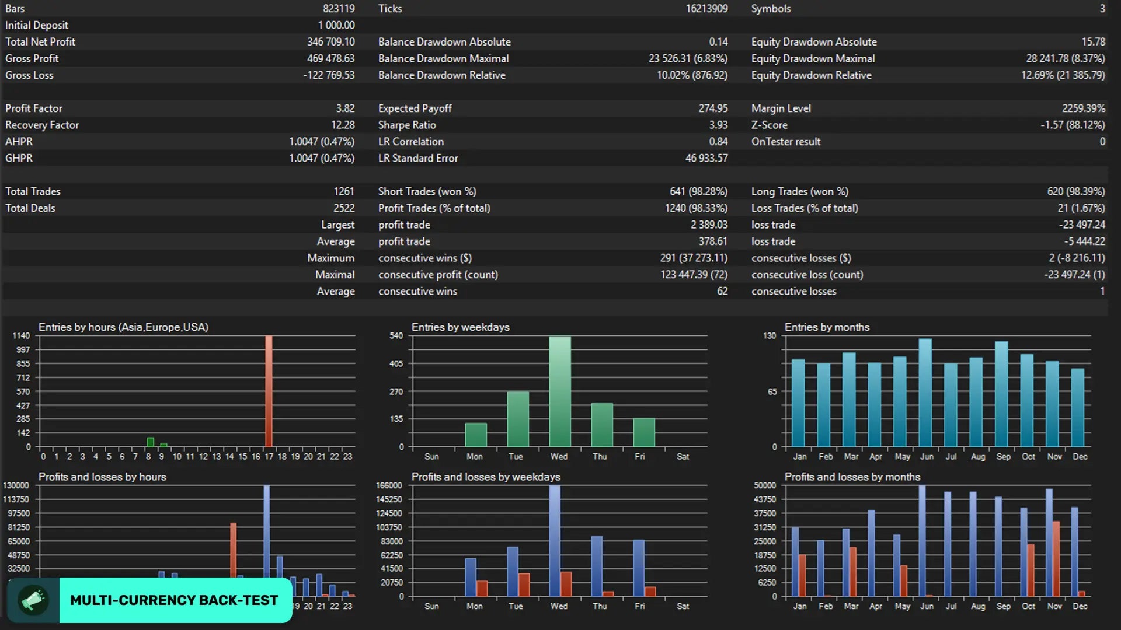Select the Expected Payoff value 274.95

tap(713, 108)
